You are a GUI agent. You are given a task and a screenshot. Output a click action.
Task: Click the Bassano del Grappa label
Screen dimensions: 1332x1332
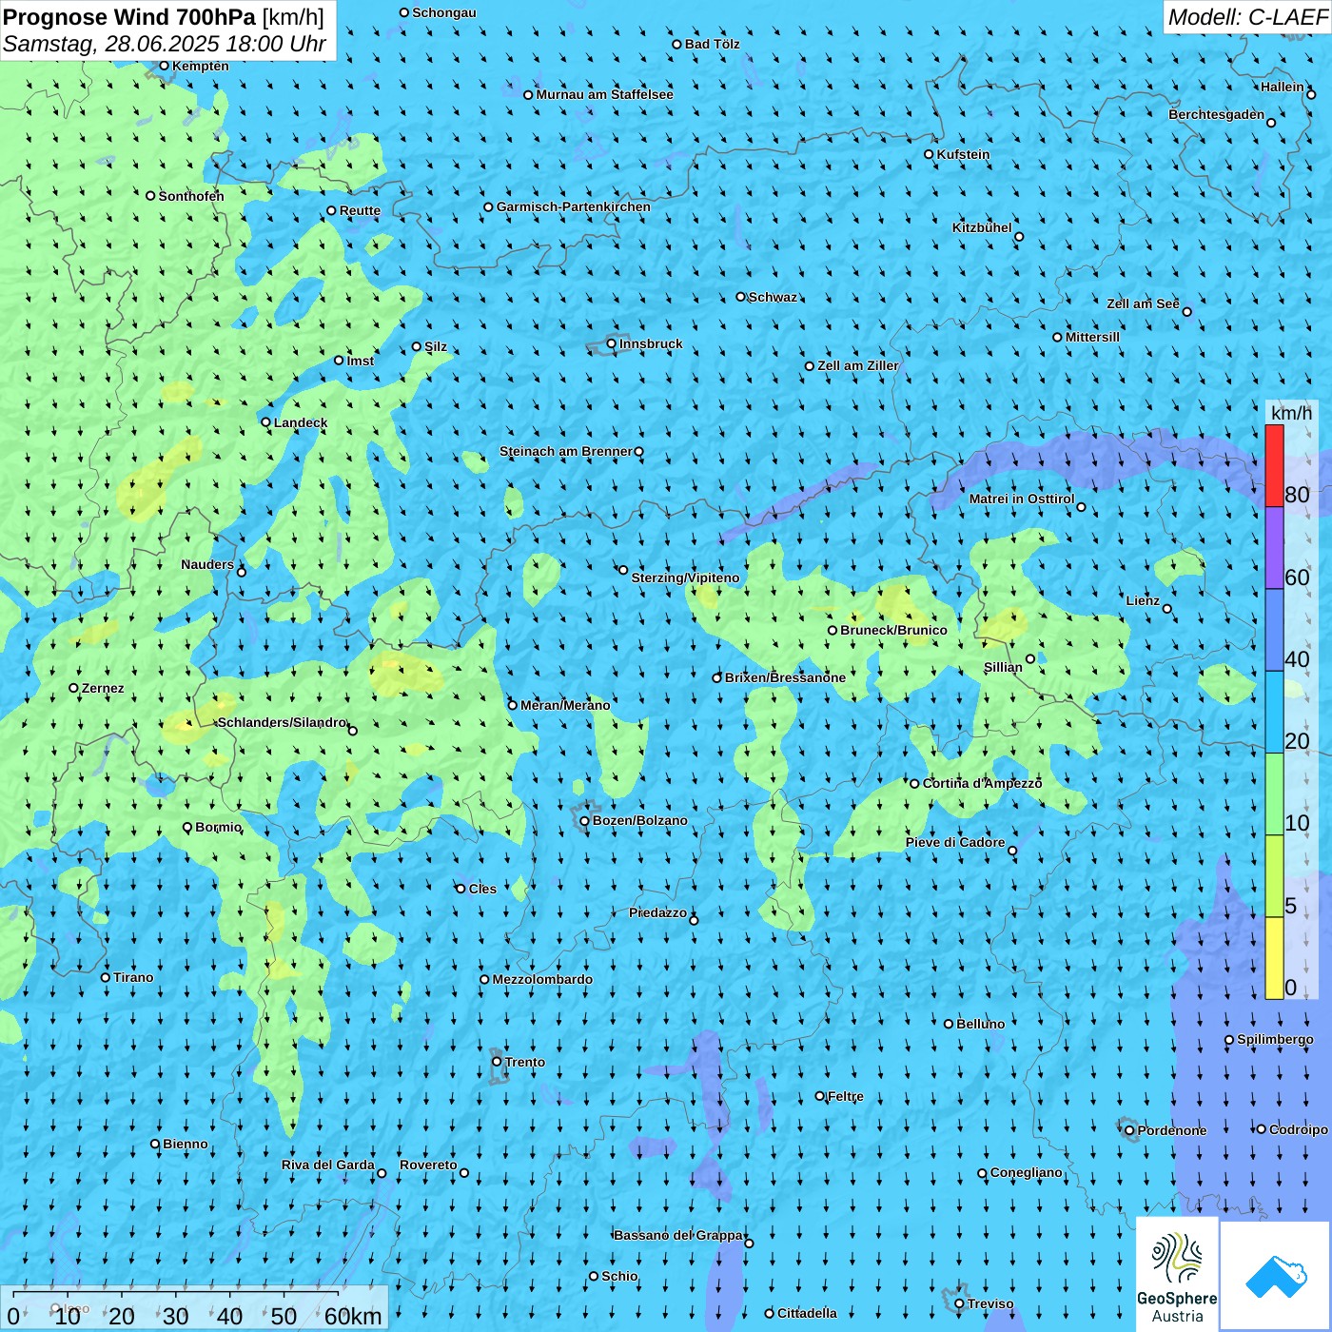coord(678,1235)
